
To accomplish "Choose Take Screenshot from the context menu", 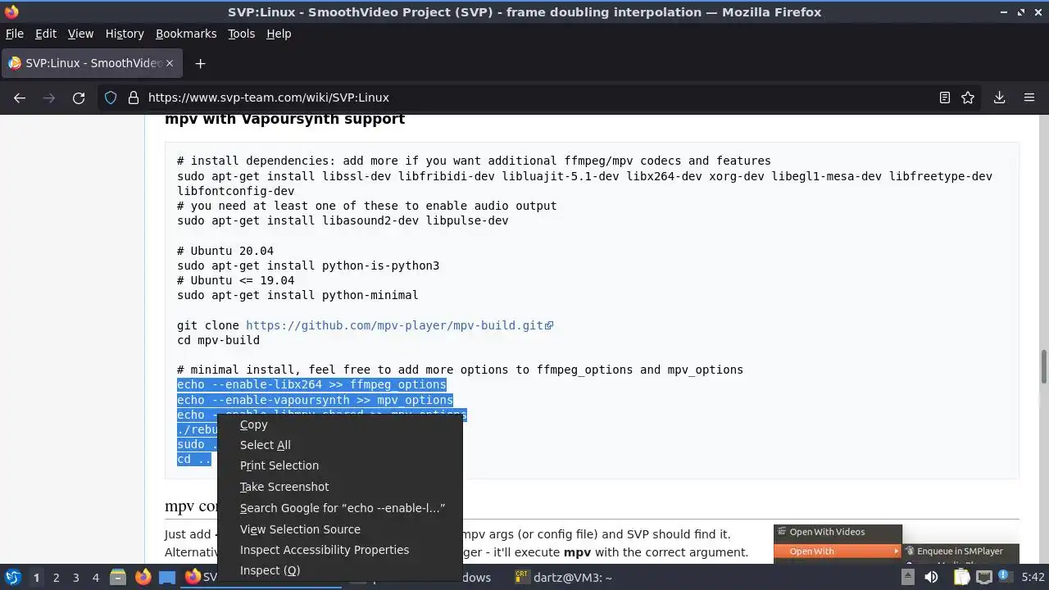I will 339,487.
